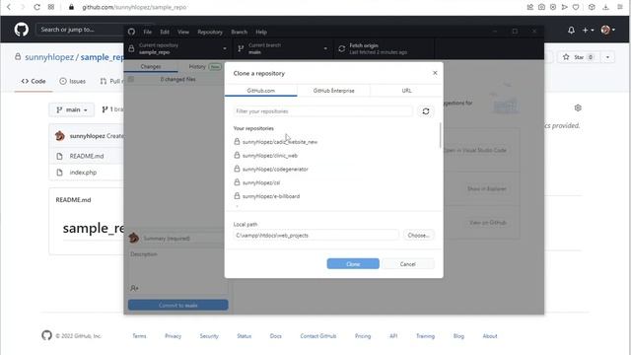Open the user avatar menu in GitHub header
The image size is (631, 355).
607,30
